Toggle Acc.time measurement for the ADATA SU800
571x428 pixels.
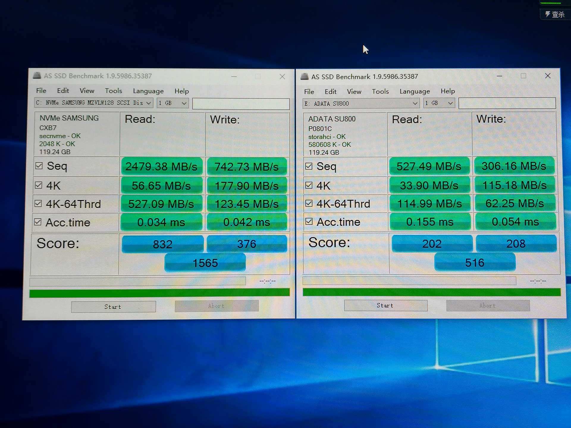pyautogui.click(x=309, y=221)
